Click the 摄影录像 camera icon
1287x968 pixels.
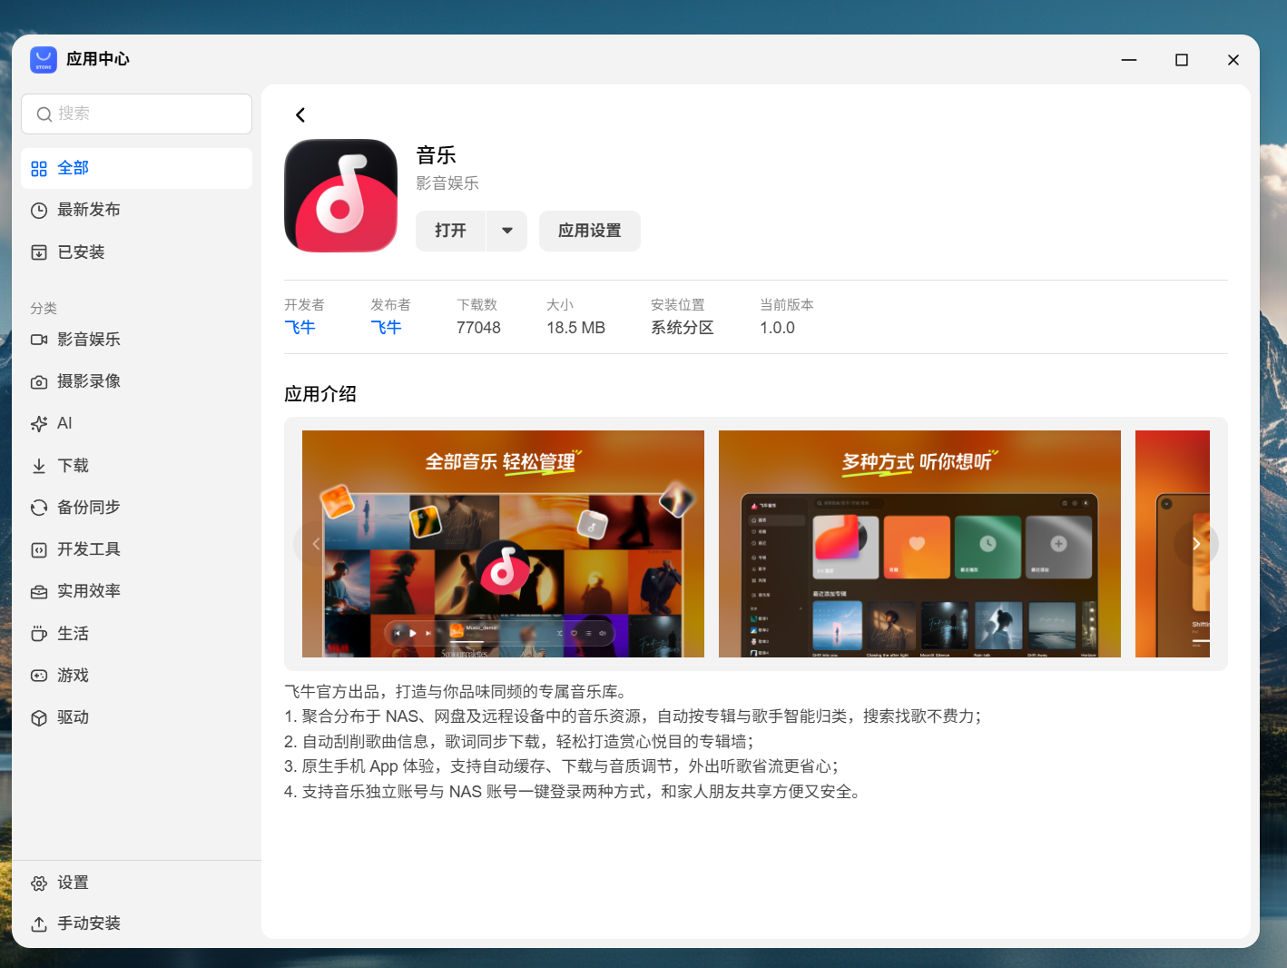click(x=39, y=382)
